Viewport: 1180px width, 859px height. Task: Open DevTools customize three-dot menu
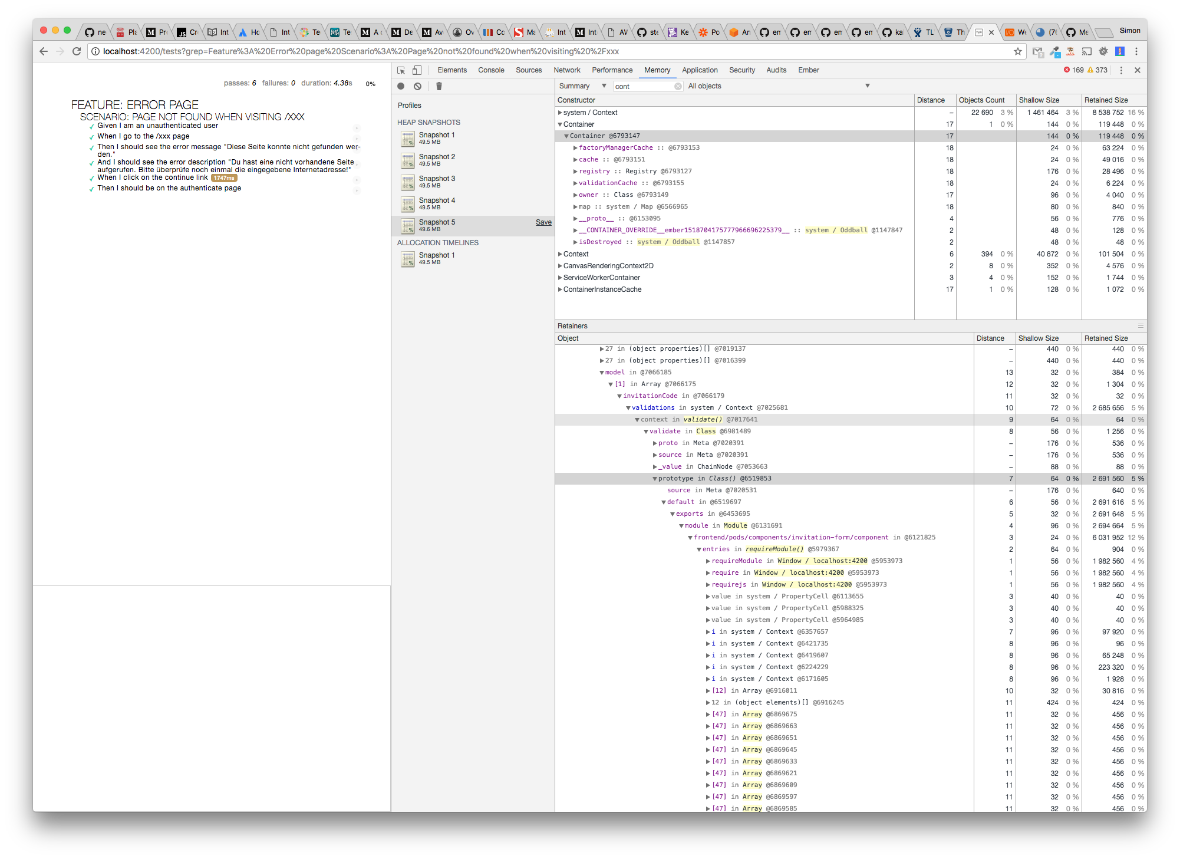[1121, 70]
